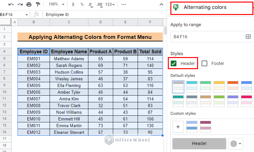The width and height of the screenshot is (254, 152).
Task: Add a custom style with plus button
Action: pyautogui.click(x=178, y=127)
